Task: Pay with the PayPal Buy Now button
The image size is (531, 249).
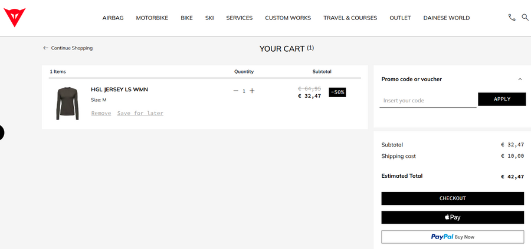Action: coord(453,237)
